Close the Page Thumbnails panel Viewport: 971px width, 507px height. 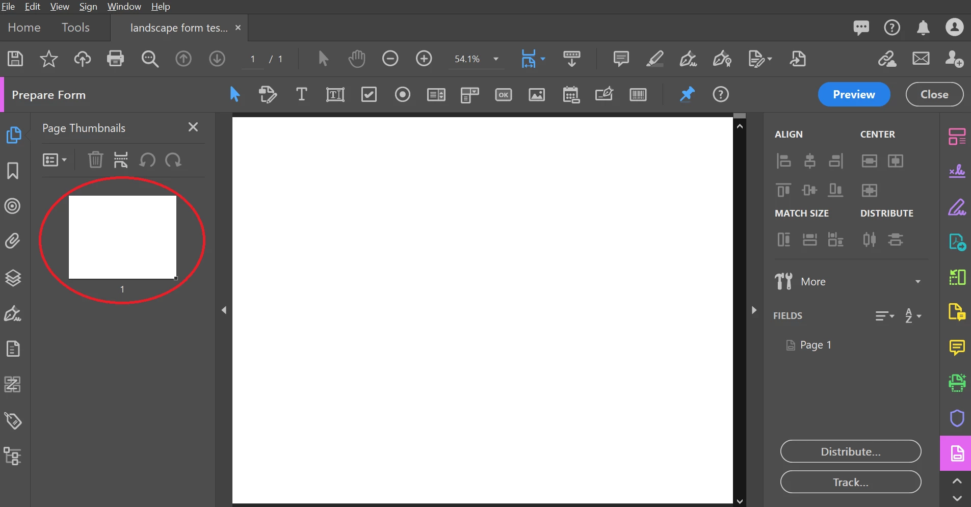pos(193,127)
